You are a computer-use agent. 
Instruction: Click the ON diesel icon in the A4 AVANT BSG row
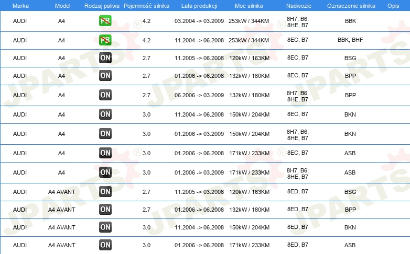pos(105,191)
